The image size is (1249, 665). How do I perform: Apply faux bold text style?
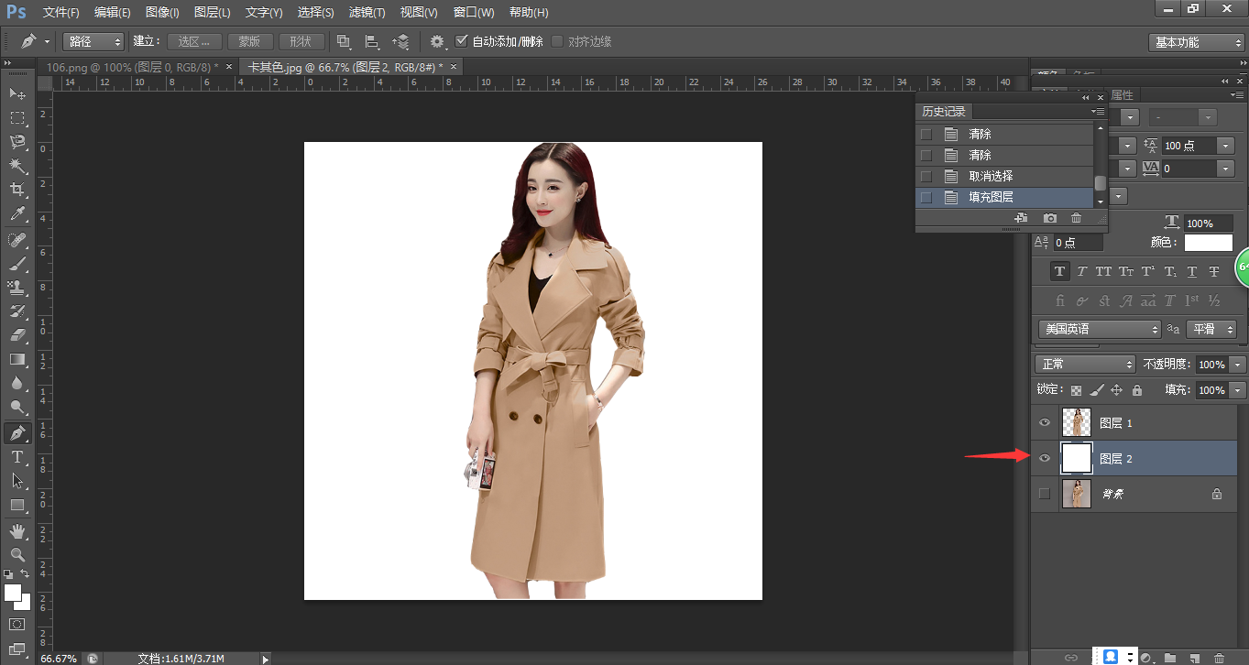pyautogui.click(x=1059, y=271)
